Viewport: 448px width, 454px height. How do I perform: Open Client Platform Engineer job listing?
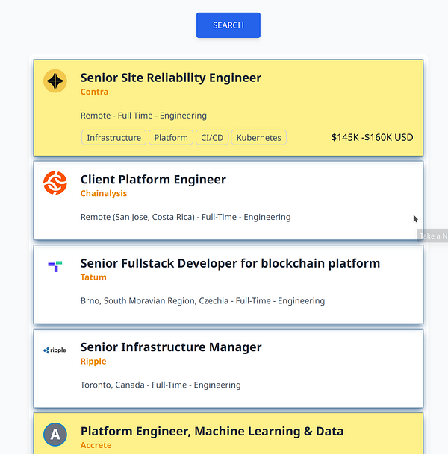pos(153,180)
